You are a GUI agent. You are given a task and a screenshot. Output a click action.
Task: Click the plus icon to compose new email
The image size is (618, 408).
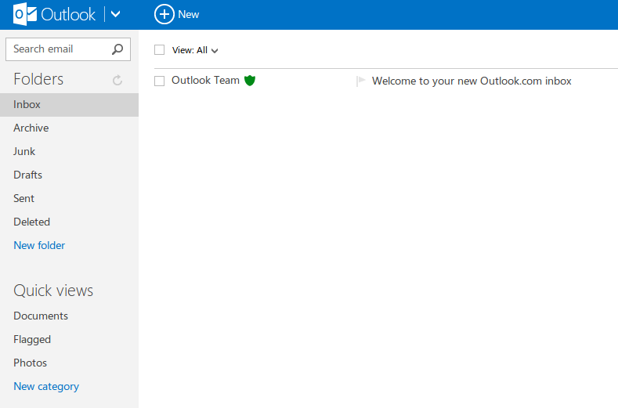[x=164, y=14]
